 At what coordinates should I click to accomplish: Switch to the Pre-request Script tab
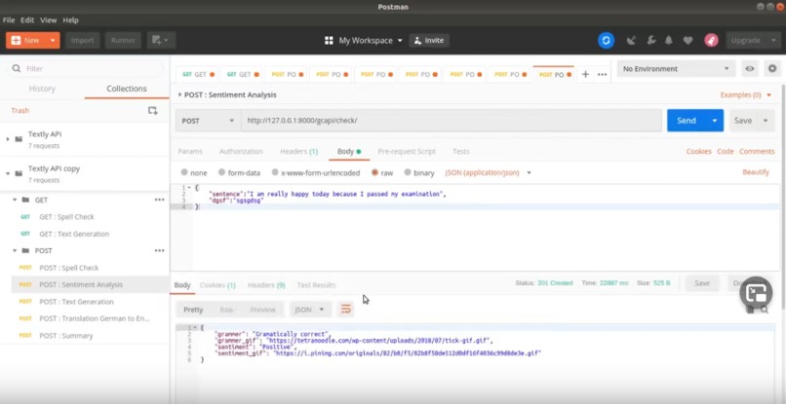[x=407, y=151]
